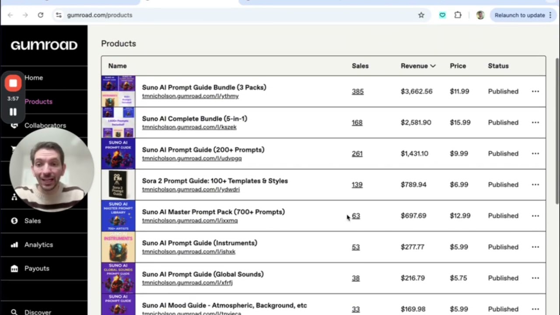Open Payouts in sidebar
The image size is (560, 315).
point(37,268)
